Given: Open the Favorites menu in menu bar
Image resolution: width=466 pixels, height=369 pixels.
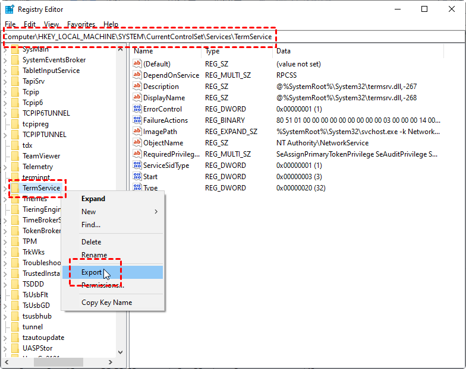Looking at the screenshot, I should coord(81,24).
